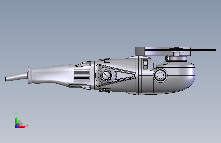Image resolution: width=221 pixels, height=143 pixels.
Task: Select the thin grinding disc at the top right
Action: pyautogui.click(x=203, y=50)
